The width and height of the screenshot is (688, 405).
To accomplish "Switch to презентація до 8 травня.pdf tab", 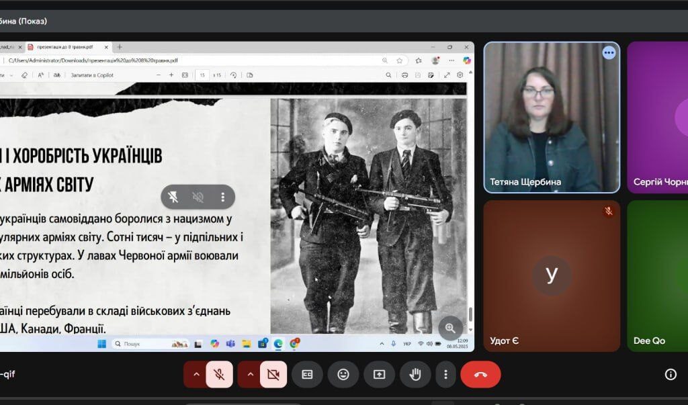I will (65, 47).
